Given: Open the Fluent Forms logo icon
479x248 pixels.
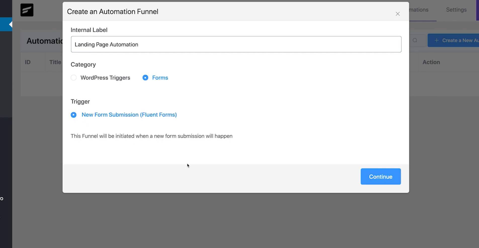Looking at the screenshot, I should point(27,10).
